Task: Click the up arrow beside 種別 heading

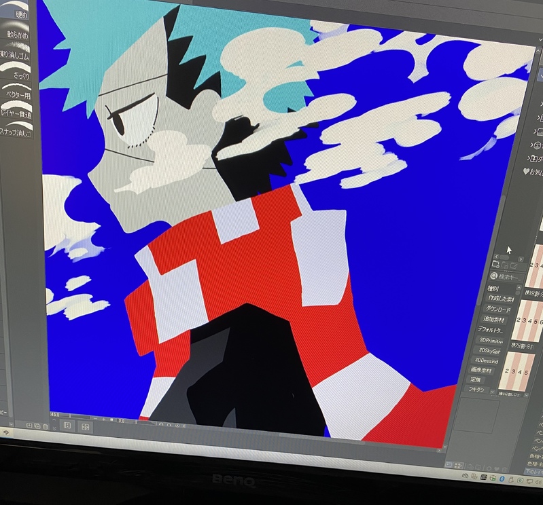Action: coord(519,287)
